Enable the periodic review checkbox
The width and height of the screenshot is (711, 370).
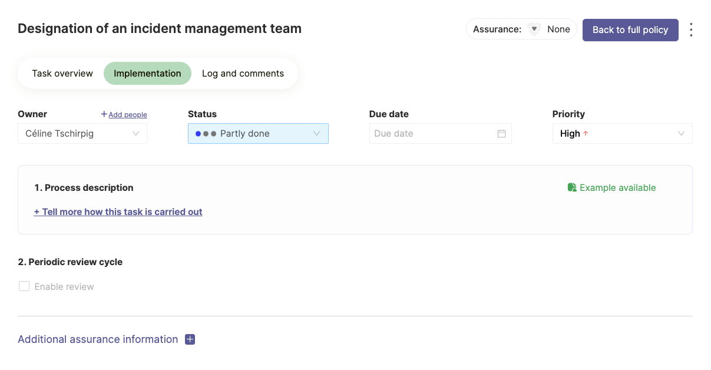[24, 286]
